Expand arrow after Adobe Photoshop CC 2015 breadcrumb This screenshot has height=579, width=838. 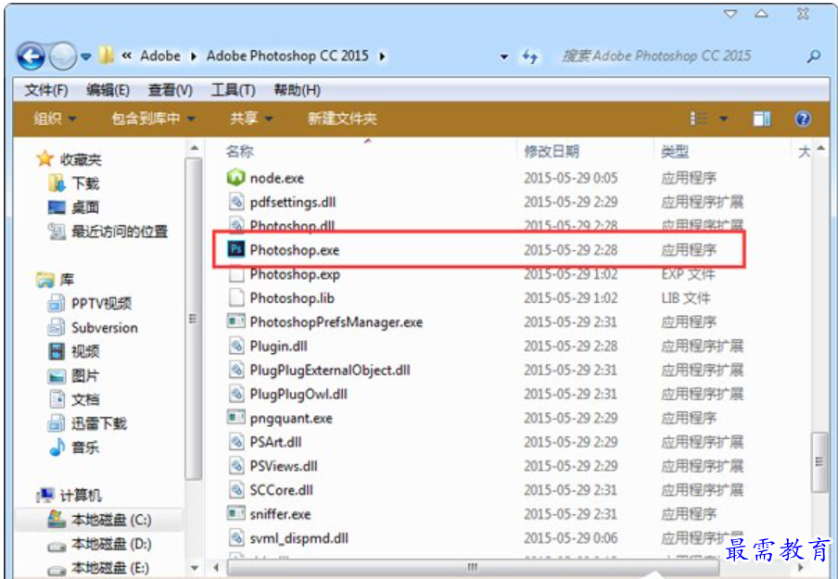tap(382, 57)
